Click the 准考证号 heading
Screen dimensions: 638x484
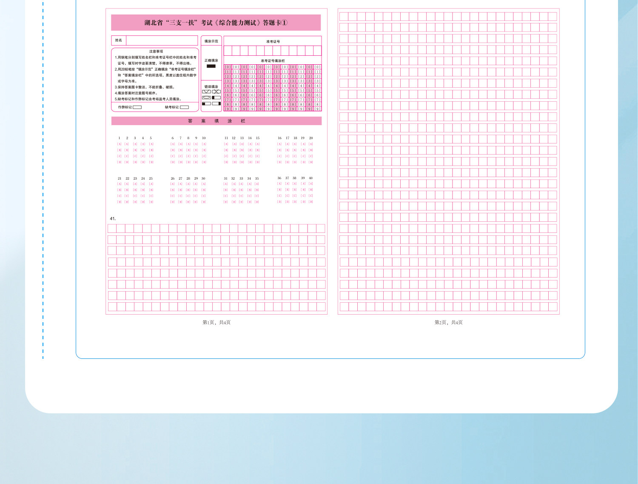click(x=273, y=42)
